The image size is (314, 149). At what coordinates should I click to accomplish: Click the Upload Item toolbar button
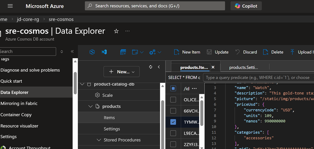tap(302, 52)
